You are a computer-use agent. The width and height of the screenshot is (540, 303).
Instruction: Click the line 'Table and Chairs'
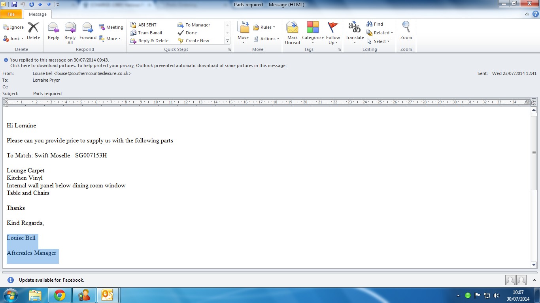[x=28, y=193]
